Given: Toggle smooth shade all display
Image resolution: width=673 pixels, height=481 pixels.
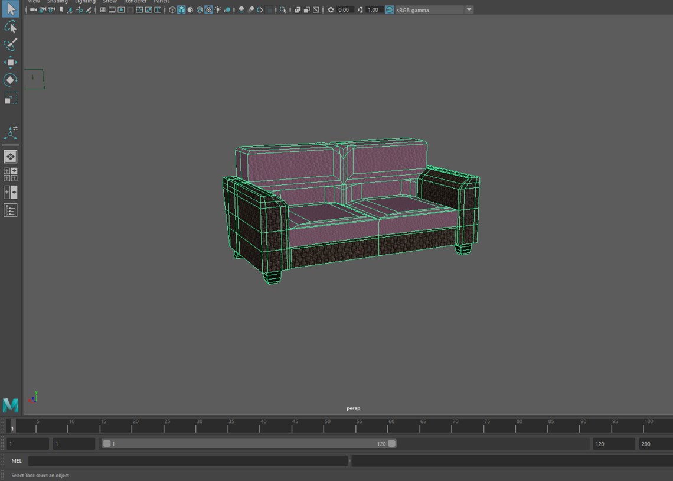Looking at the screenshot, I should [x=181, y=10].
